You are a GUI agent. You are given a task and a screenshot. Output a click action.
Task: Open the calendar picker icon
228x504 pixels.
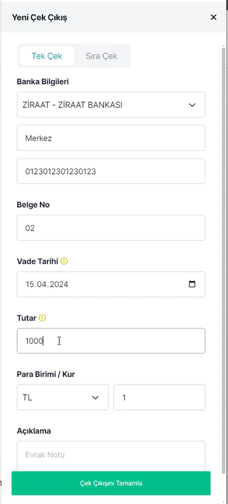[x=192, y=284]
